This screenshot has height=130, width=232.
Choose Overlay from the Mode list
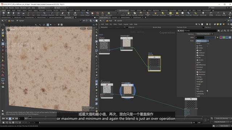[x=199, y=77]
